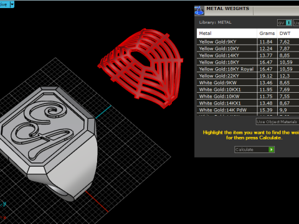This screenshot has height=224, width=299.
Task: Click the 8,67 DWT value
Action: tap(285, 103)
